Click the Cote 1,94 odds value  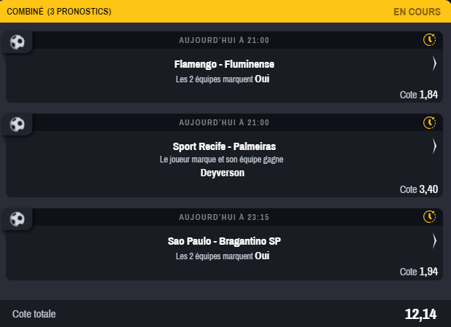[x=419, y=272]
